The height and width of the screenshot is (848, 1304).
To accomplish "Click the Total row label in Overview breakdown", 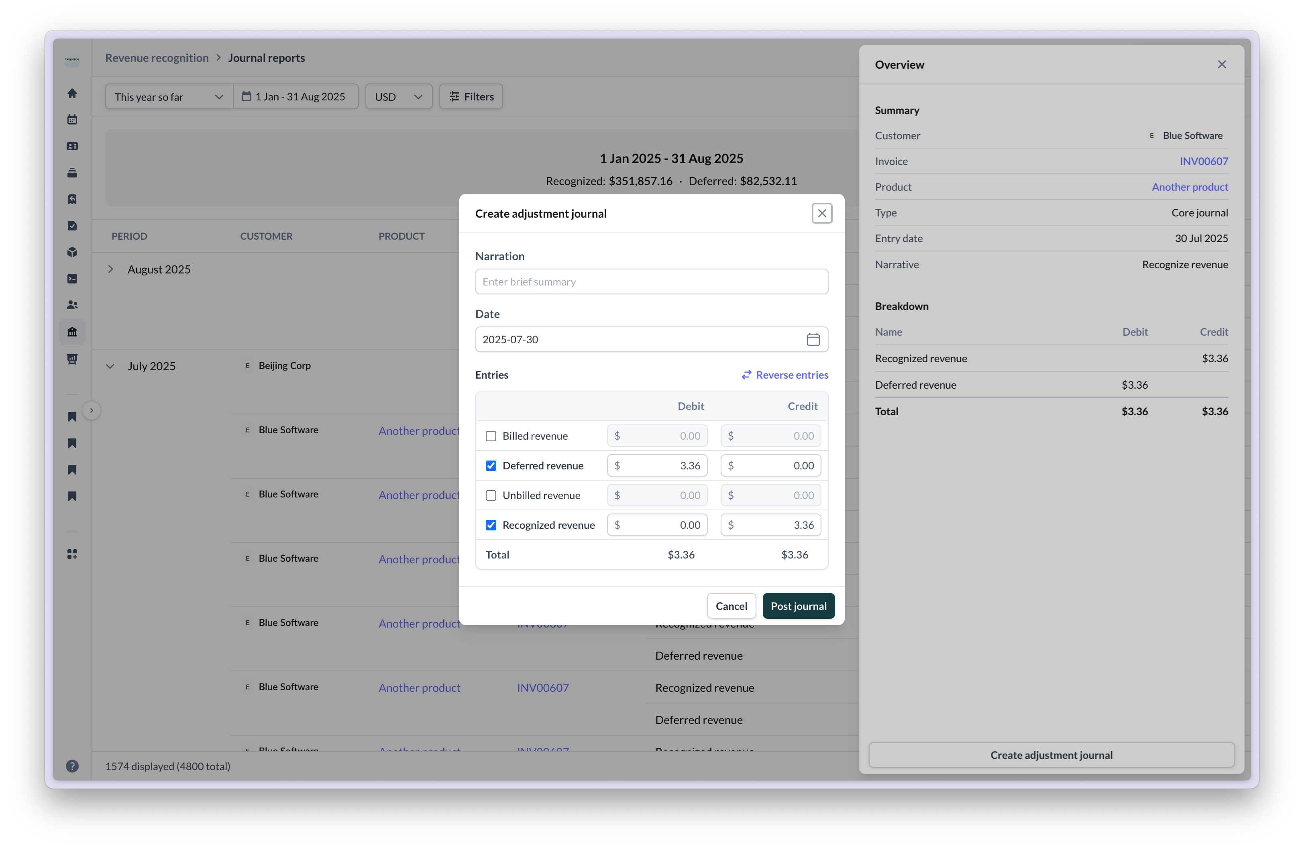I will pos(886,412).
